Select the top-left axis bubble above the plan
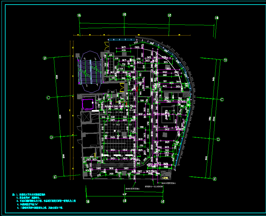This screenshot has width=266, height=216. [79, 15]
